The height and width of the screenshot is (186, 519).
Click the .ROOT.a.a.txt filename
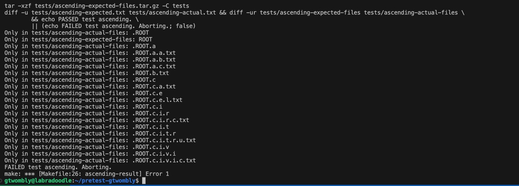(154, 53)
